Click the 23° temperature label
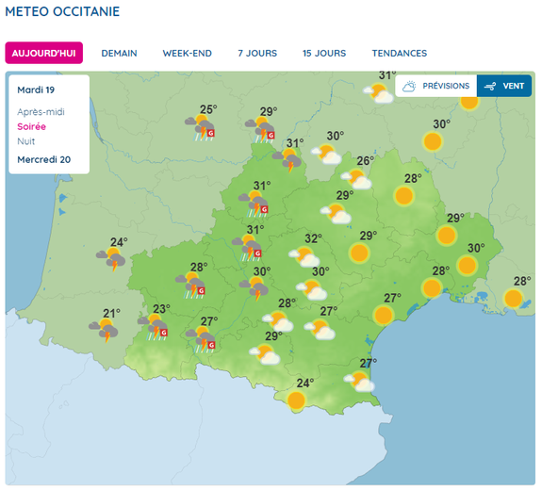The width and height of the screenshot is (542, 490). point(161,308)
